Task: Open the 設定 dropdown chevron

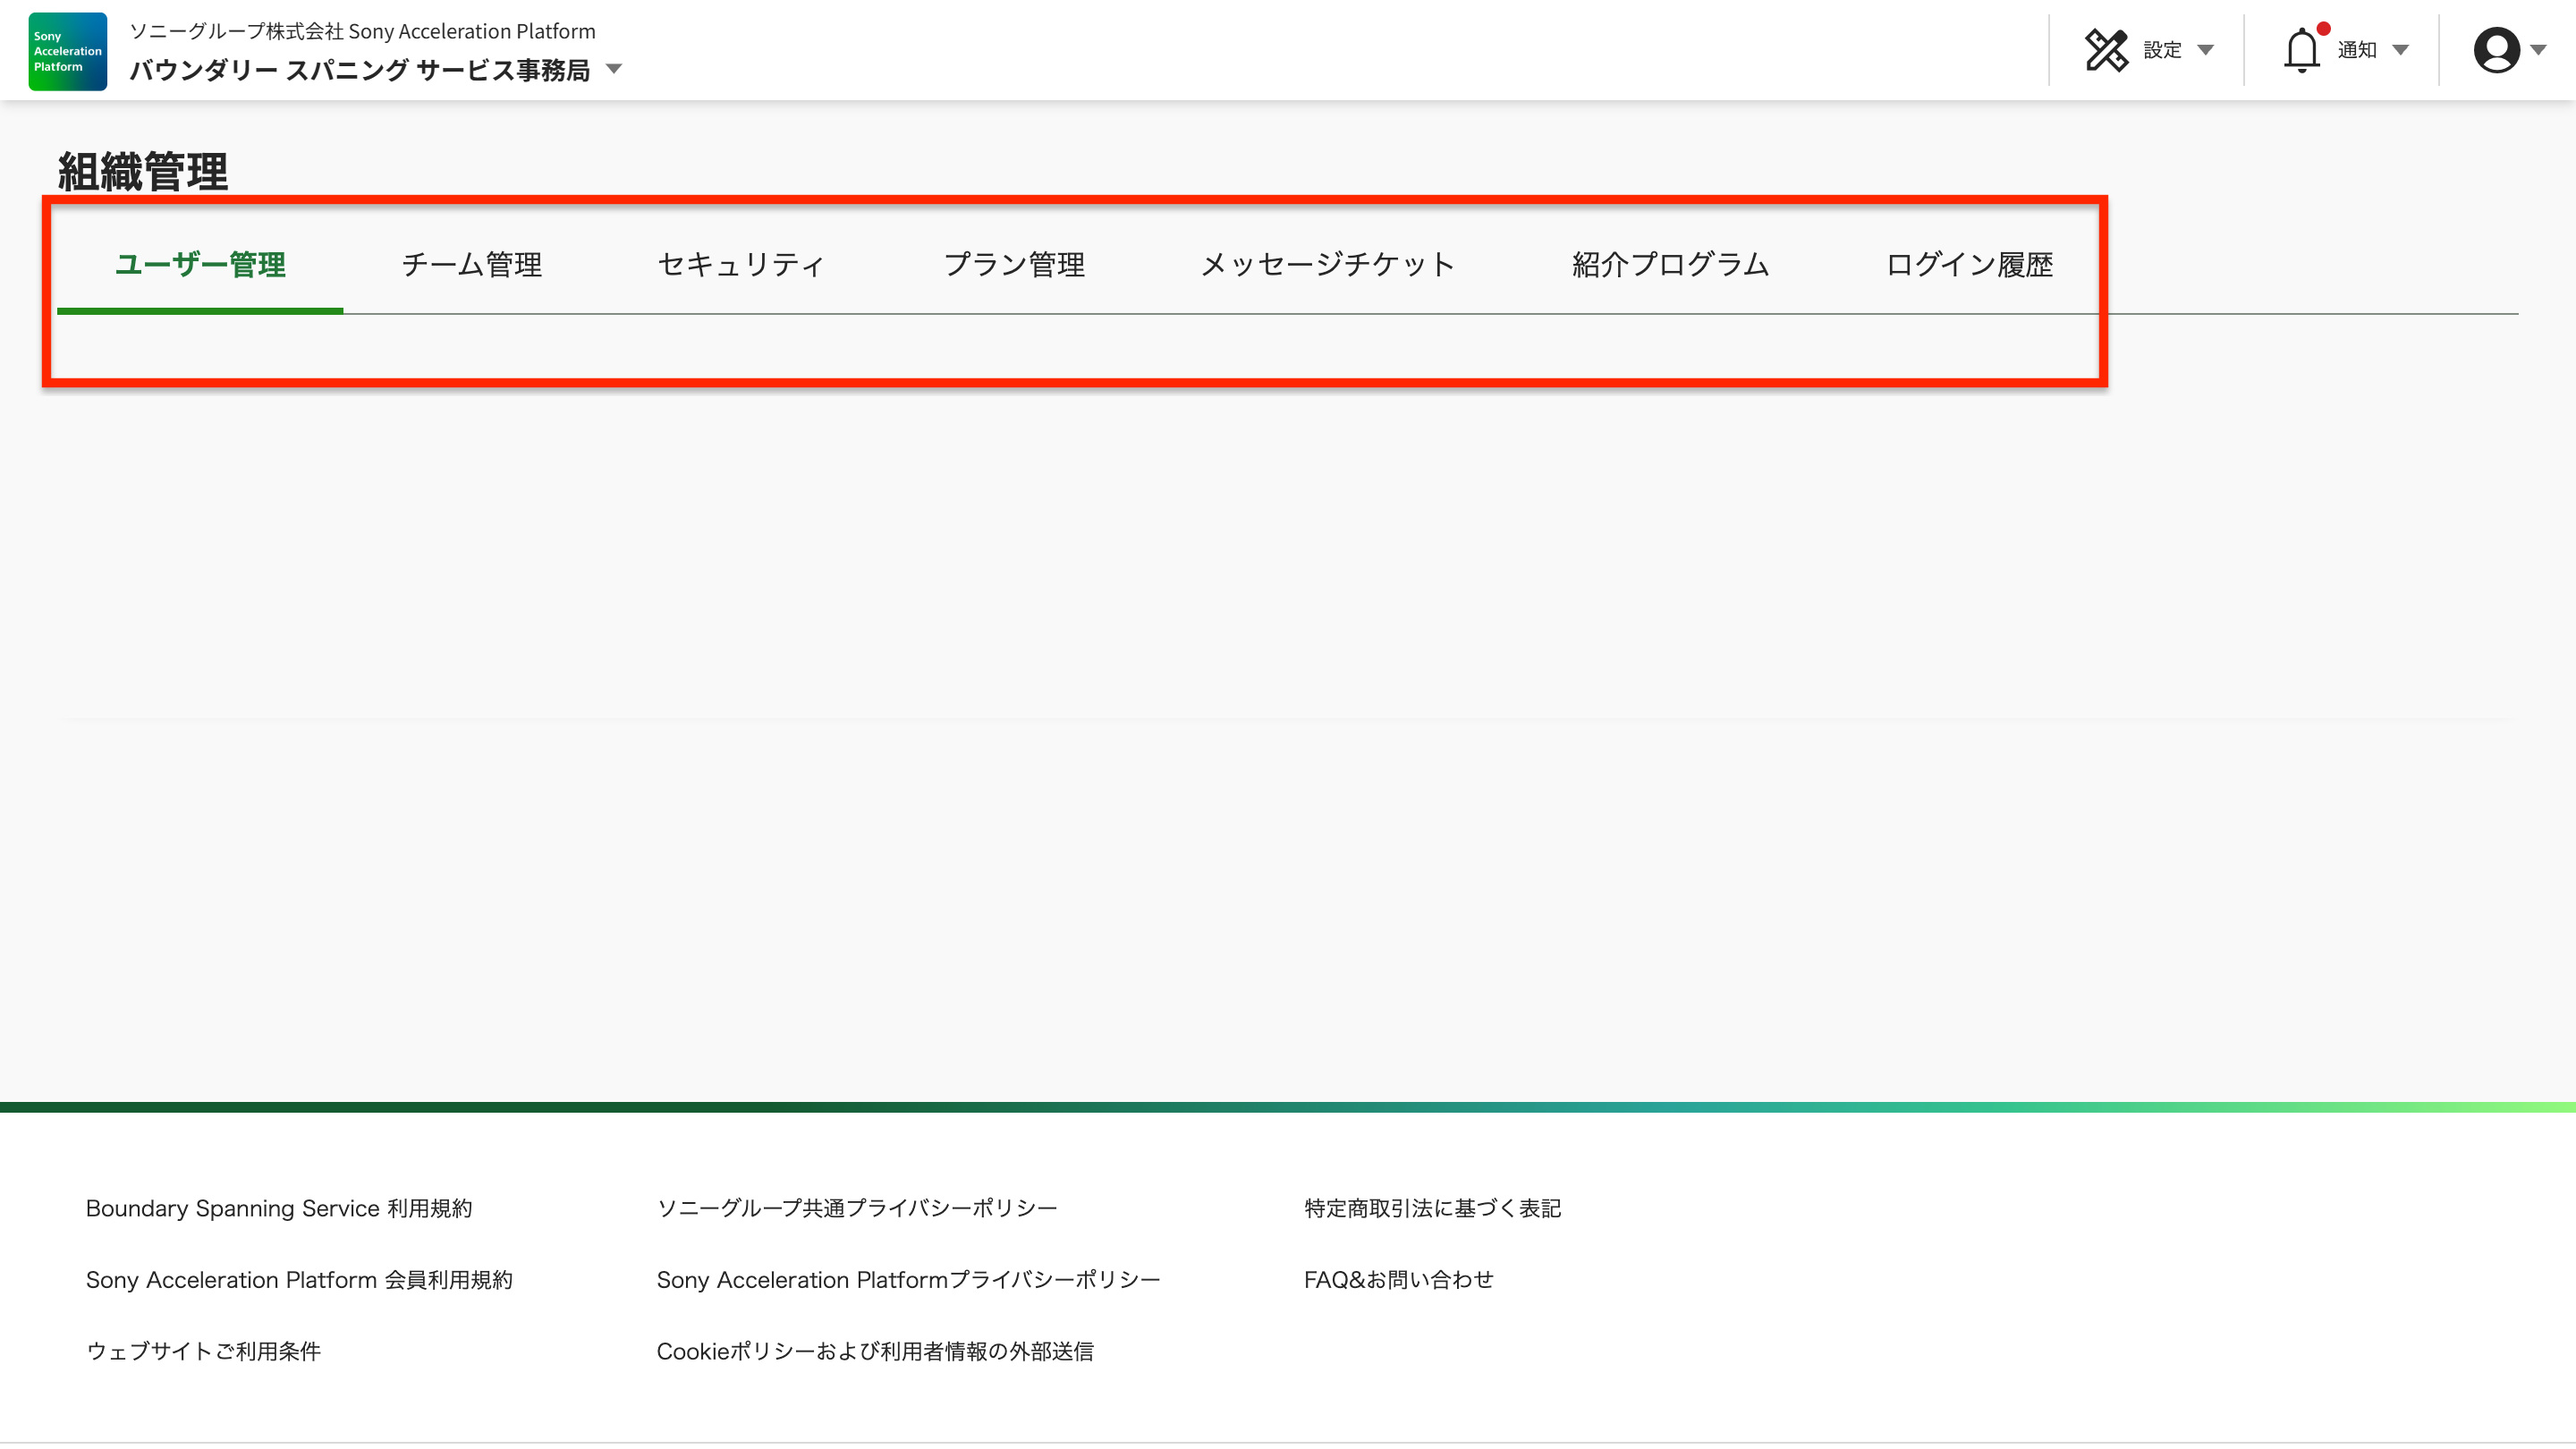Action: click(2206, 50)
